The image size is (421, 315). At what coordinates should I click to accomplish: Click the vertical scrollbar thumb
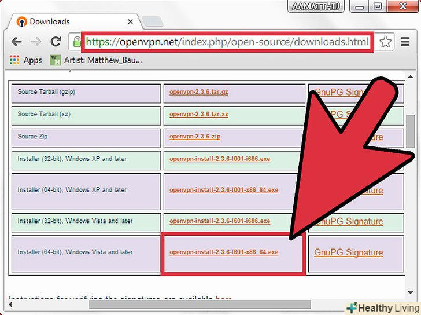coord(411,131)
